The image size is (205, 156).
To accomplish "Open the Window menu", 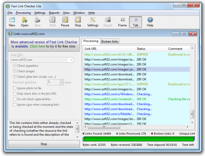I will (x=79, y=13).
